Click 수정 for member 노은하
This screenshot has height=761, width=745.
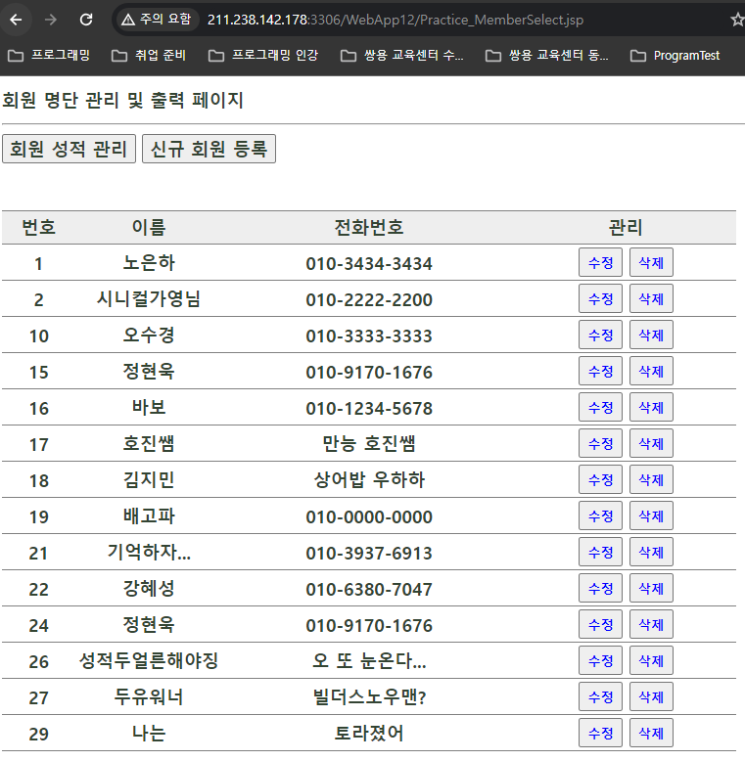(600, 262)
